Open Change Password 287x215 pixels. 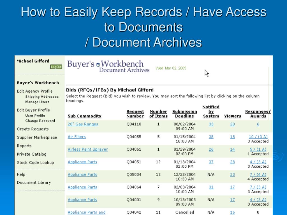tap(40, 121)
